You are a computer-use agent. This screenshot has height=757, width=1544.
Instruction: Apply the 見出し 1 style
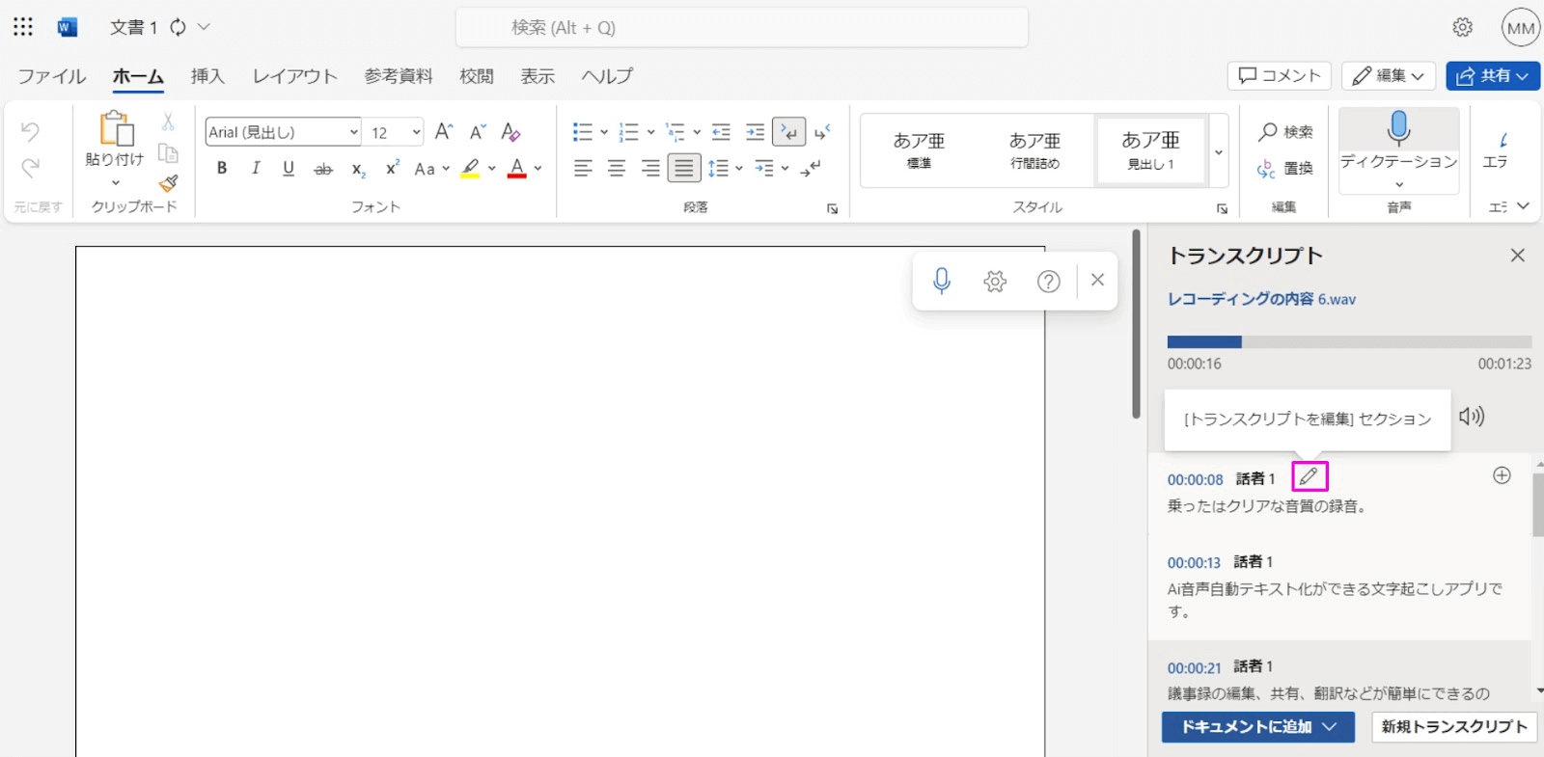coord(1150,150)
